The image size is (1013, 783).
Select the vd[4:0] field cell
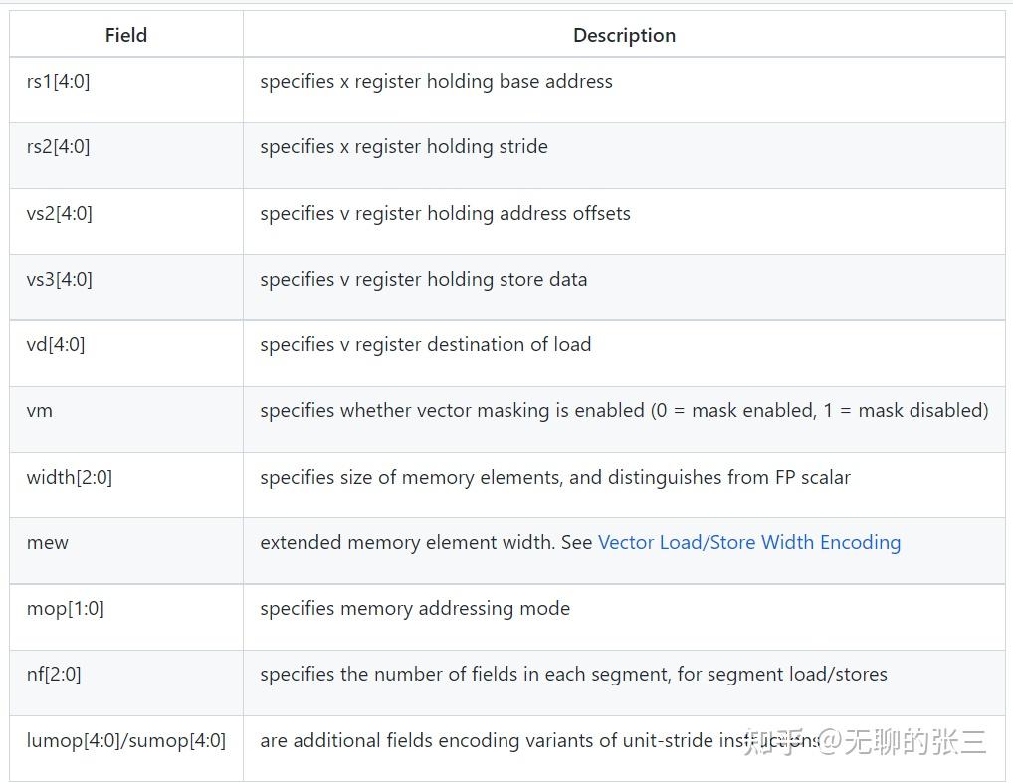(56, 345)
